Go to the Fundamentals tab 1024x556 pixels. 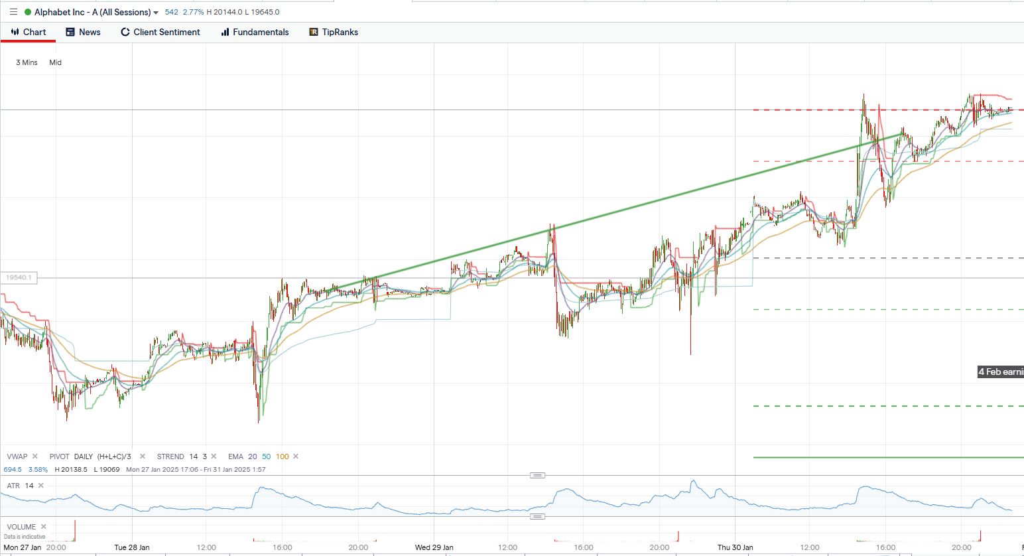[x=255, y=32]
